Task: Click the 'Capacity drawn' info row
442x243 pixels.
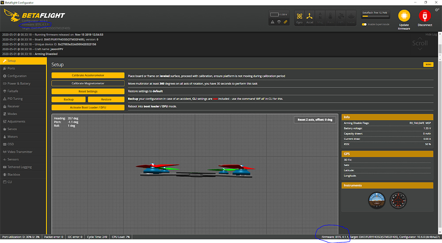Action: click(x=387, y=134)
